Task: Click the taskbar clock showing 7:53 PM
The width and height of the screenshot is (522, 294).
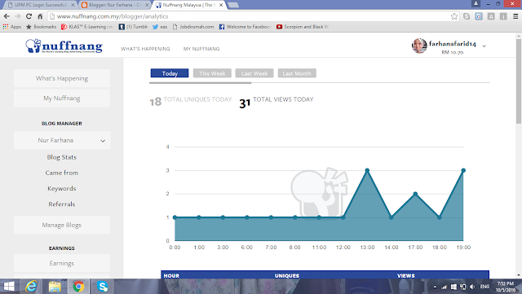Action: [x=506, y=287]
